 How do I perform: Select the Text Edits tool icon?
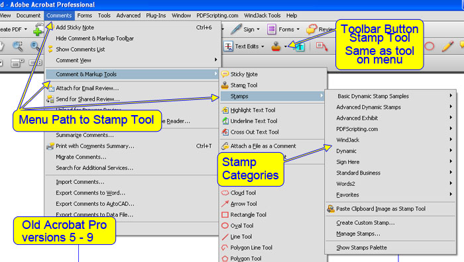(x=229, y=46)
